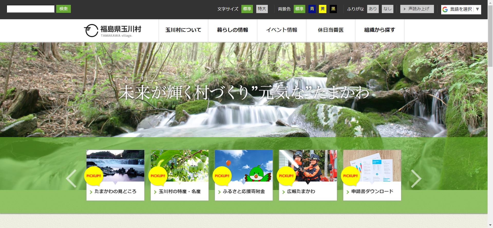Click the Tamakawa village logo

click(x=112, y=31)
